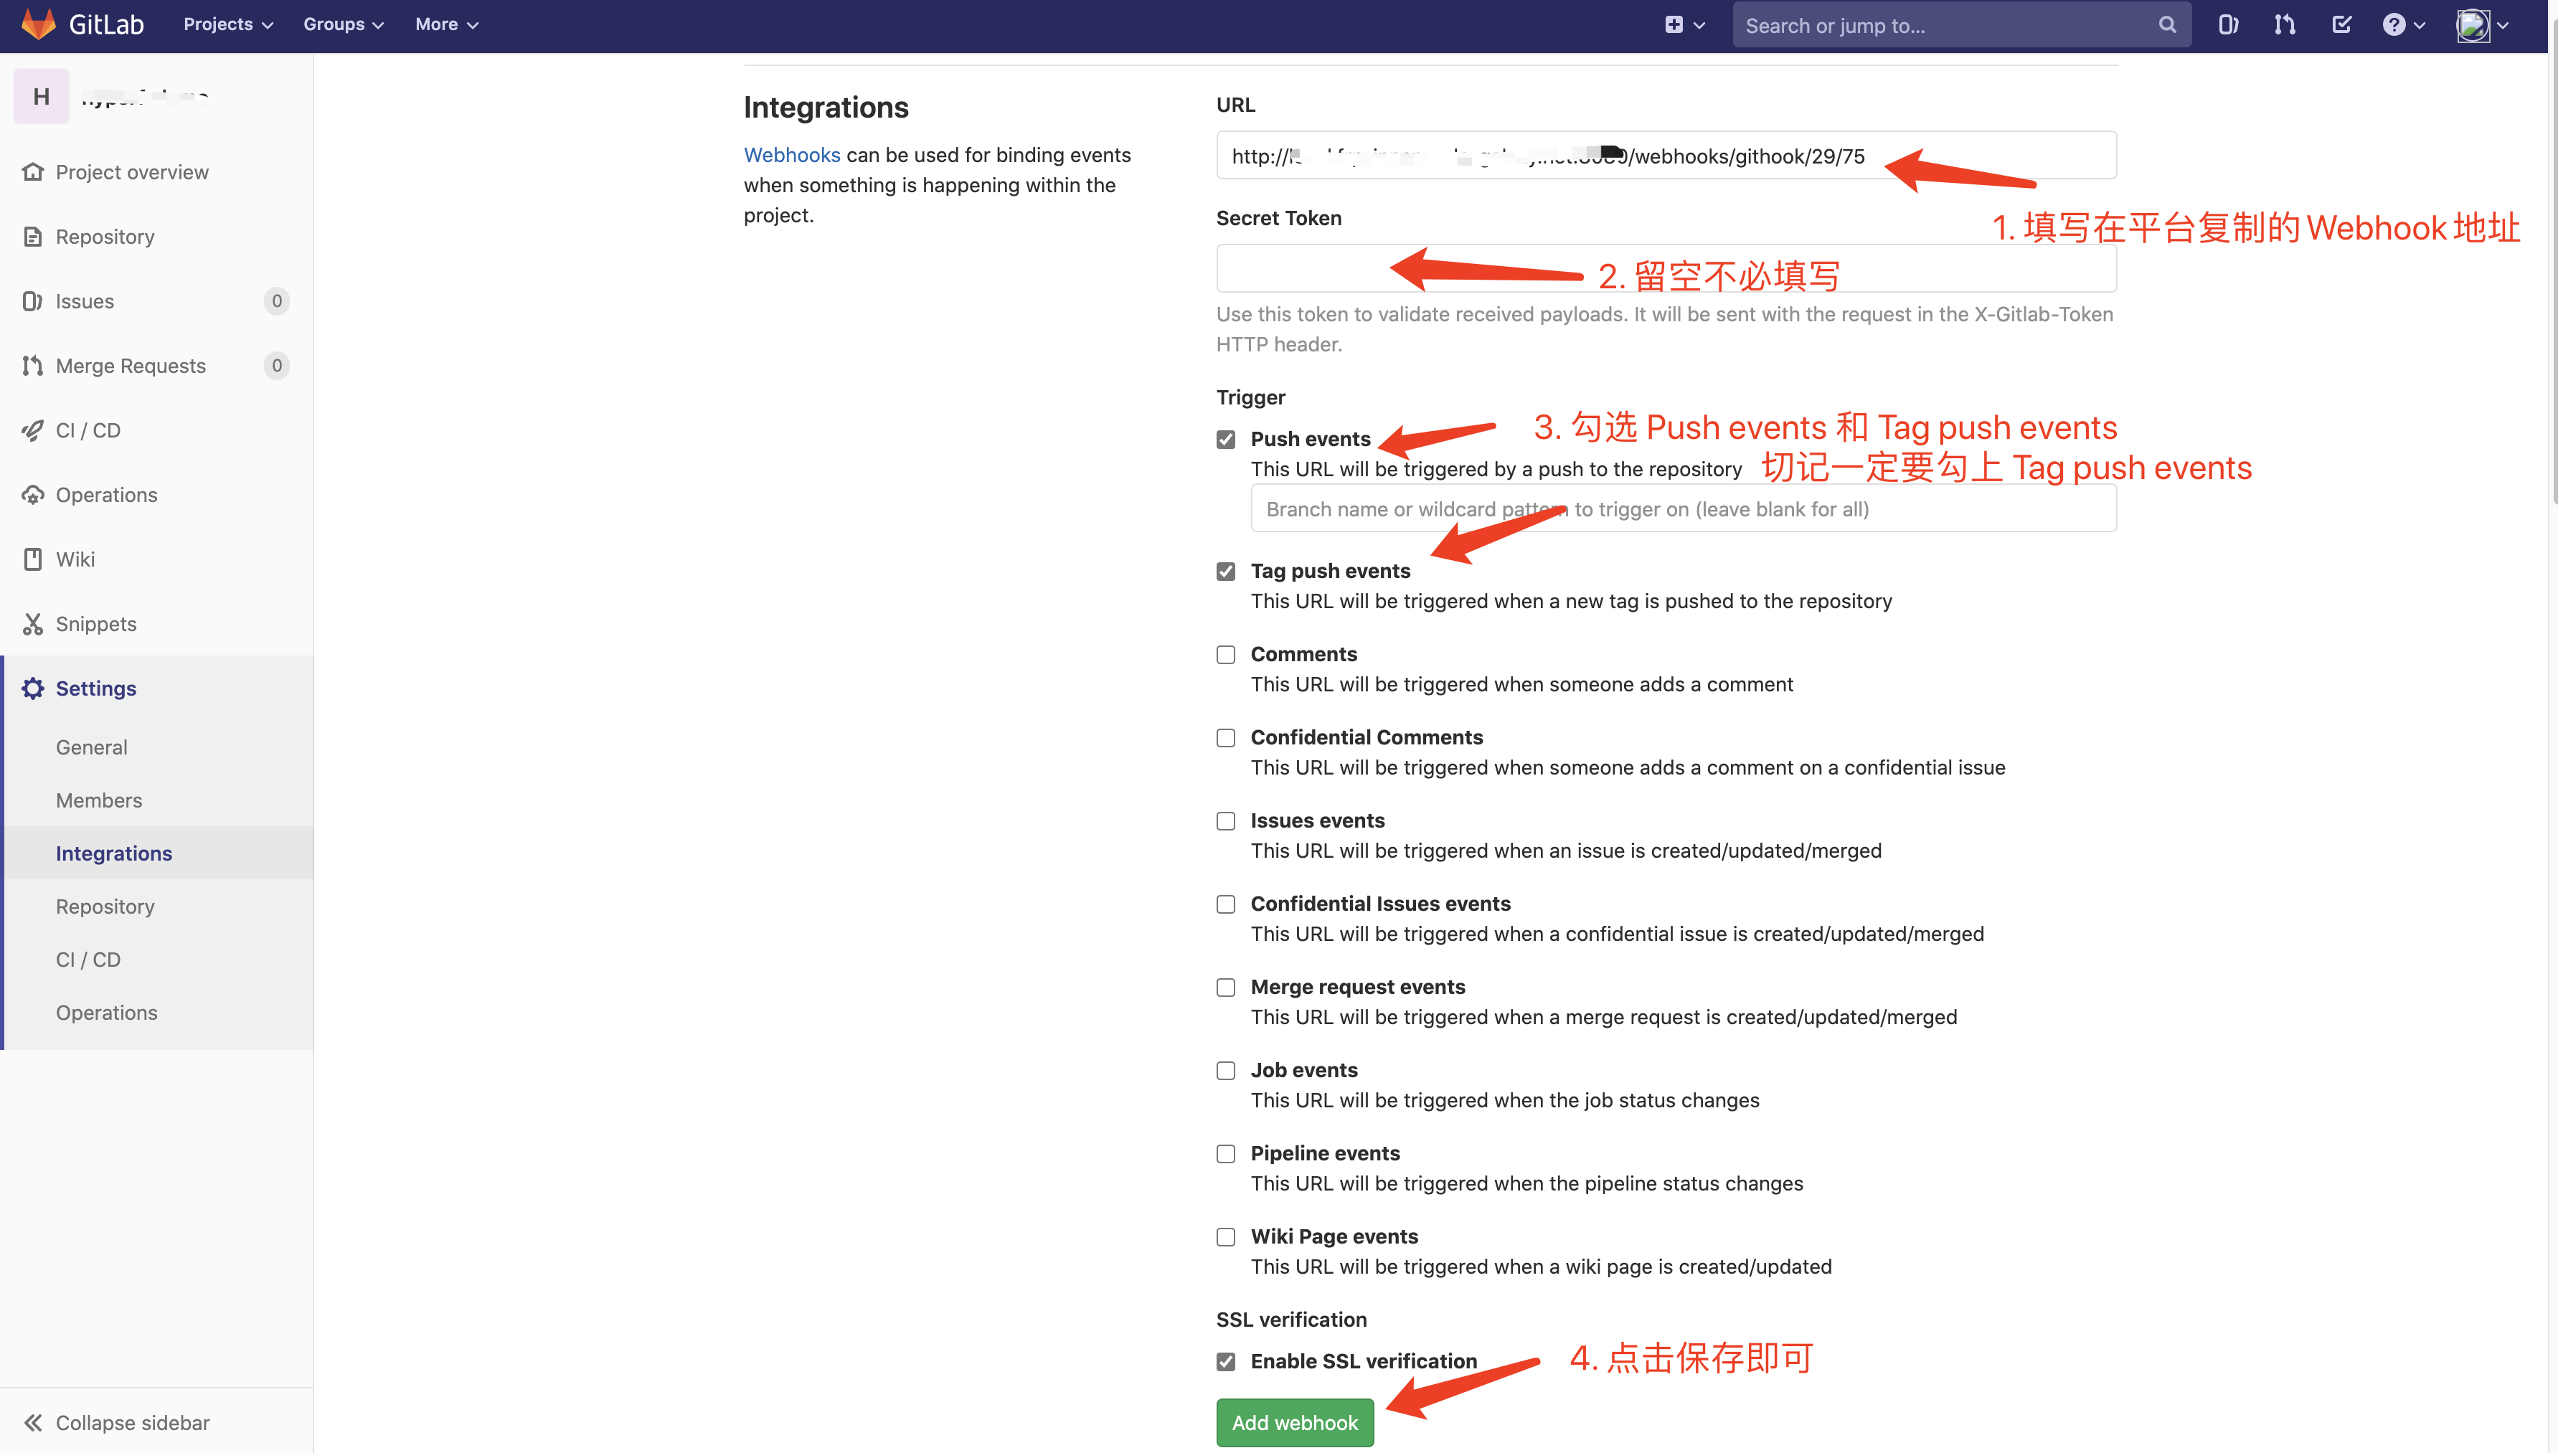Click the search magnifier icon

pos(2167,25)
